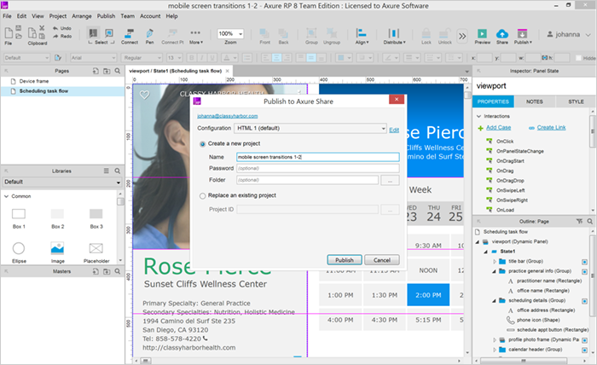This screenshot has height=365, width=597.
Task: Click the Lock toolbar icon
Action: point(426,33)
